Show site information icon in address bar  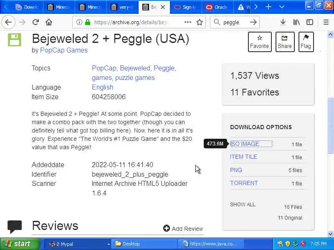tap(79, 22)
